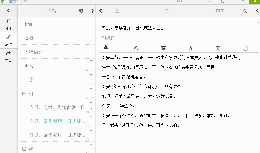
Task: Collapse the 起 section in outline
Action: click(24, 149)
